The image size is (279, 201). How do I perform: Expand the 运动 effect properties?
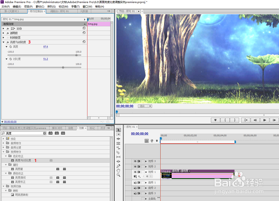[x=3, y=28]
